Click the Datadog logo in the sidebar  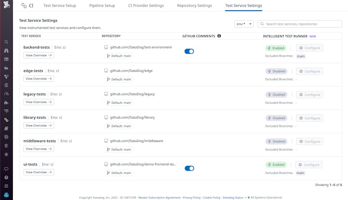(x=7, y=4)
